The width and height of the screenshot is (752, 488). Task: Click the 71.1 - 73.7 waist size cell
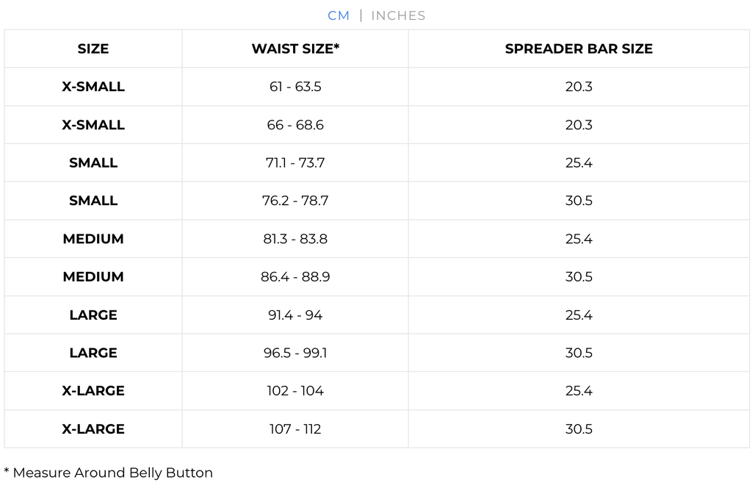[295, 163]
